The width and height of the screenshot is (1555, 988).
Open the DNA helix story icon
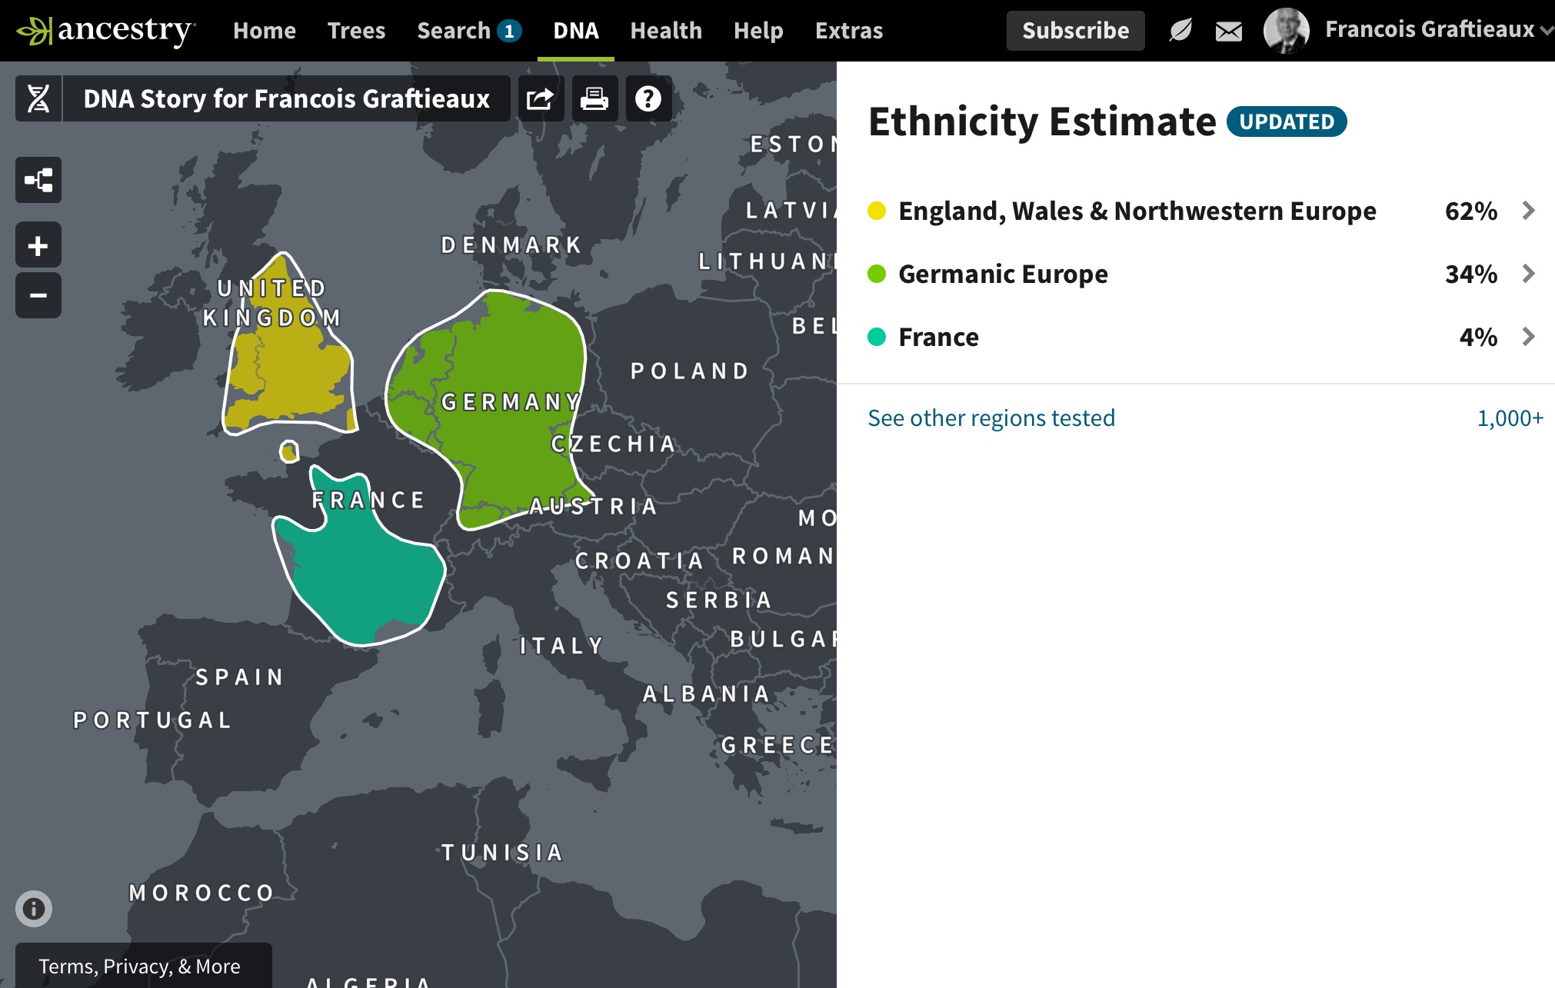point(38,98)
